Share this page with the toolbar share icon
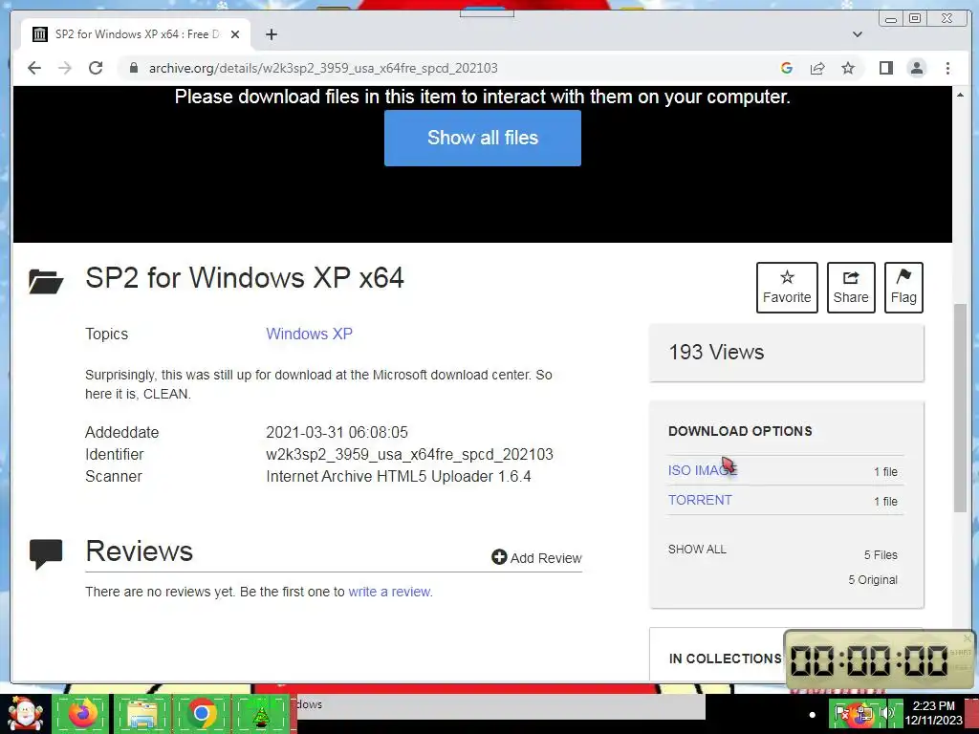 (817, 68)
